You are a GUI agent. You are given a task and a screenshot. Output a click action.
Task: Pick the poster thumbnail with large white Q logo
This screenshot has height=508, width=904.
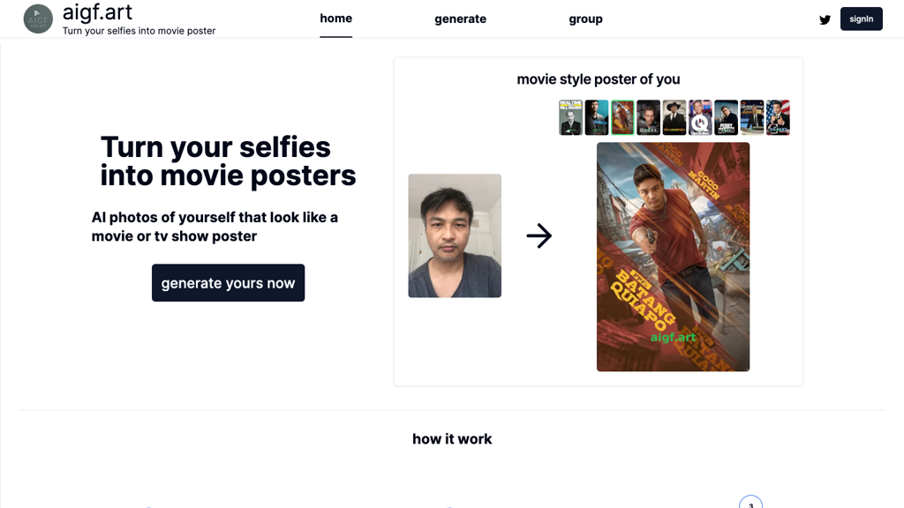700,117
